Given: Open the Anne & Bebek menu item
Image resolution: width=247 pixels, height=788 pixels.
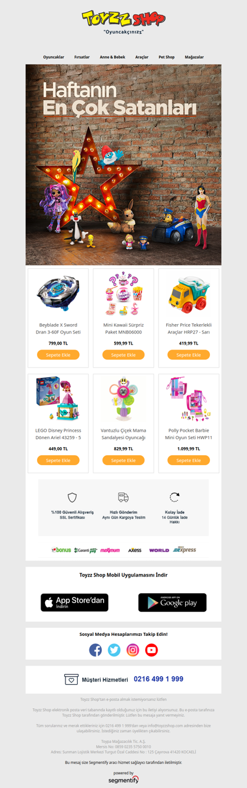Looking at the screenshot, I should click(x=112, y=57).
